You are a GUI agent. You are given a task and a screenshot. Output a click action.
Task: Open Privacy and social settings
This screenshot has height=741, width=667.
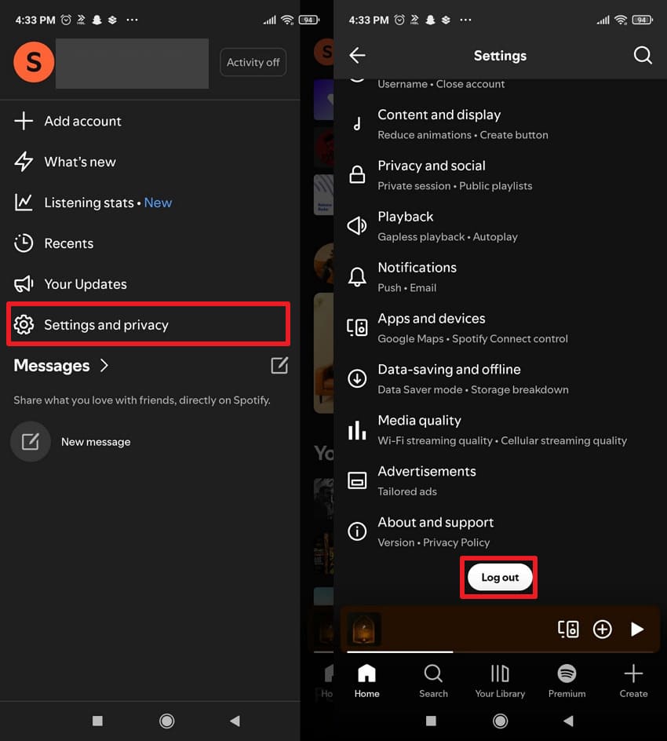tap(501, 175)
